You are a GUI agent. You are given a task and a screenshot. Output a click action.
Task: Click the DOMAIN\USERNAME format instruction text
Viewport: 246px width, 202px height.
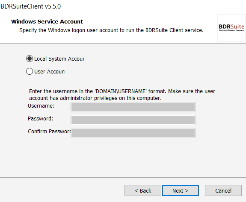pos(122,91)
